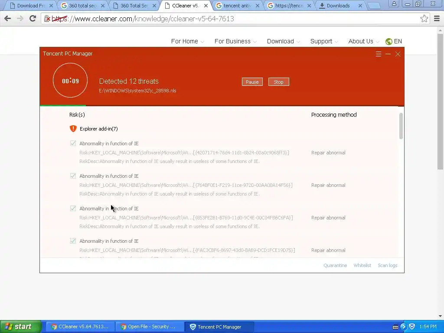Viewport: 444px width, 333px height.
Task: Click the browser back arrow
Action: (x=8, y=19)
